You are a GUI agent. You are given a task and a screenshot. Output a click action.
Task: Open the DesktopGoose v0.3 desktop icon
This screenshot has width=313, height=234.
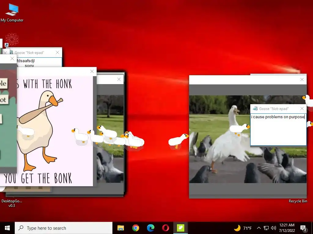tap(12, 203)
